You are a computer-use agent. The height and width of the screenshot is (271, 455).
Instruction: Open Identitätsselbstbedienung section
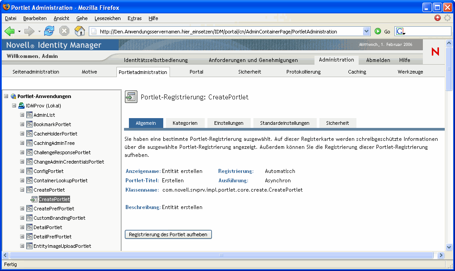(x=156, y=60)
